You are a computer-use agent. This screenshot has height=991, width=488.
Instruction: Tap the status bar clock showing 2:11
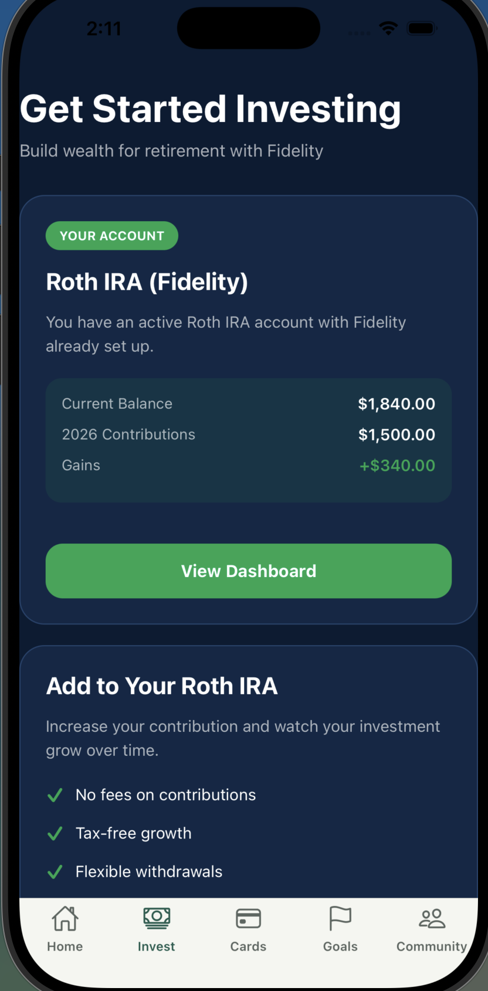(104, 28)
